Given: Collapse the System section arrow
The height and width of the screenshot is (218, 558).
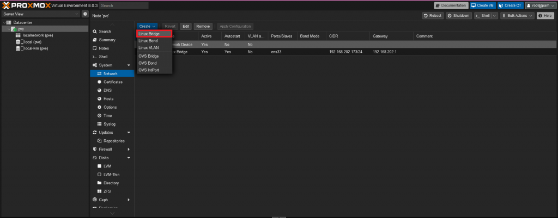Looking at the screenshot, I should [x=129, y=65].
